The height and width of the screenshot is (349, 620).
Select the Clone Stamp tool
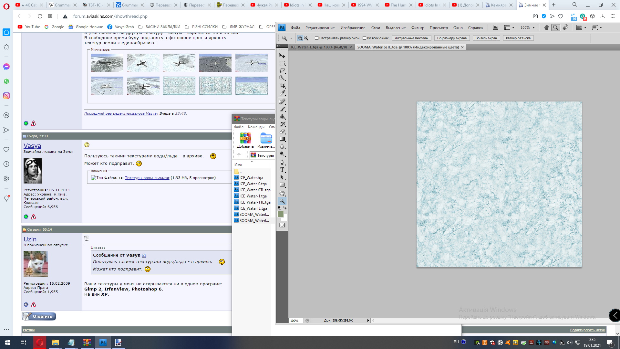point(282,117)
